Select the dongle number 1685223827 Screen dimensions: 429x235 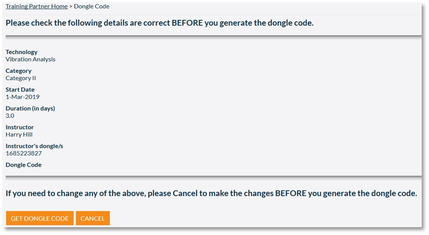pos(24,153)
